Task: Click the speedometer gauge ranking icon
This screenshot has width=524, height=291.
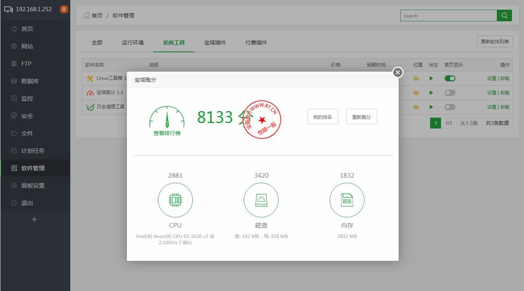Action: [x=167, y=117]
